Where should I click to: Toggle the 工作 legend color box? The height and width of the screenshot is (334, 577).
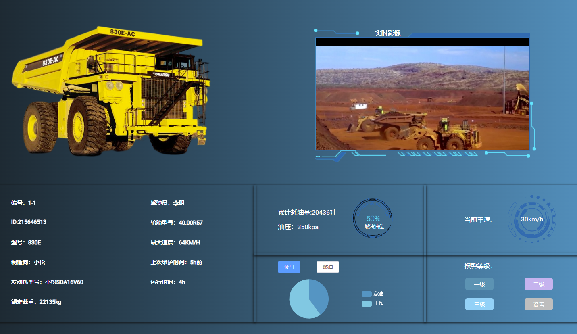tap(367, 303)
